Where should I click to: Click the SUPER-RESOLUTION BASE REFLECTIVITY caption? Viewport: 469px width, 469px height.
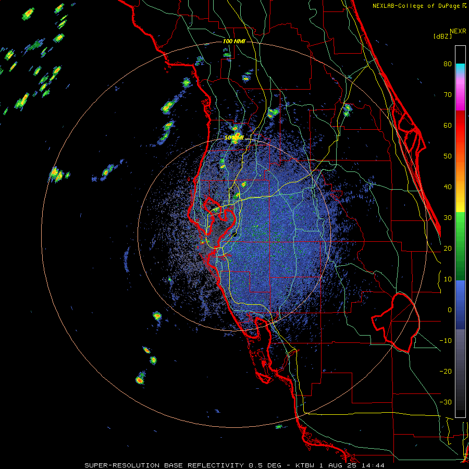[164, 465]
